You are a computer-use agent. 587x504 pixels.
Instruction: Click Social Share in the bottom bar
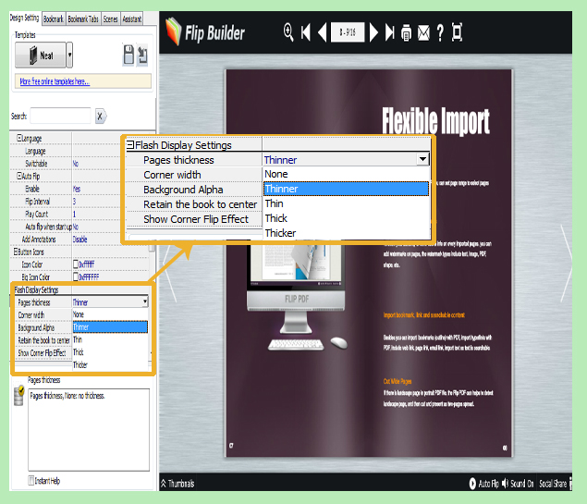[x=553, y=484]
